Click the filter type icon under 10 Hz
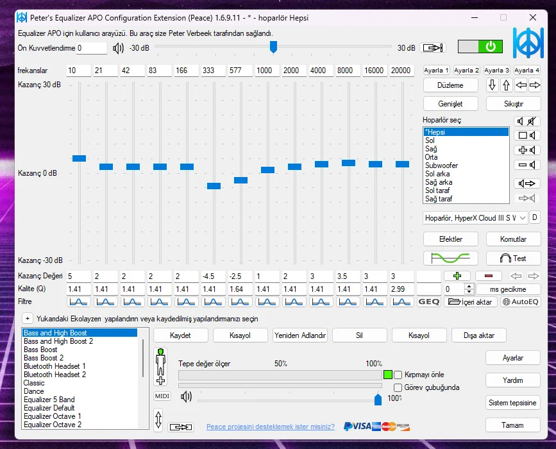The width and height of the screenshot is (556, 449). point(78,302)
